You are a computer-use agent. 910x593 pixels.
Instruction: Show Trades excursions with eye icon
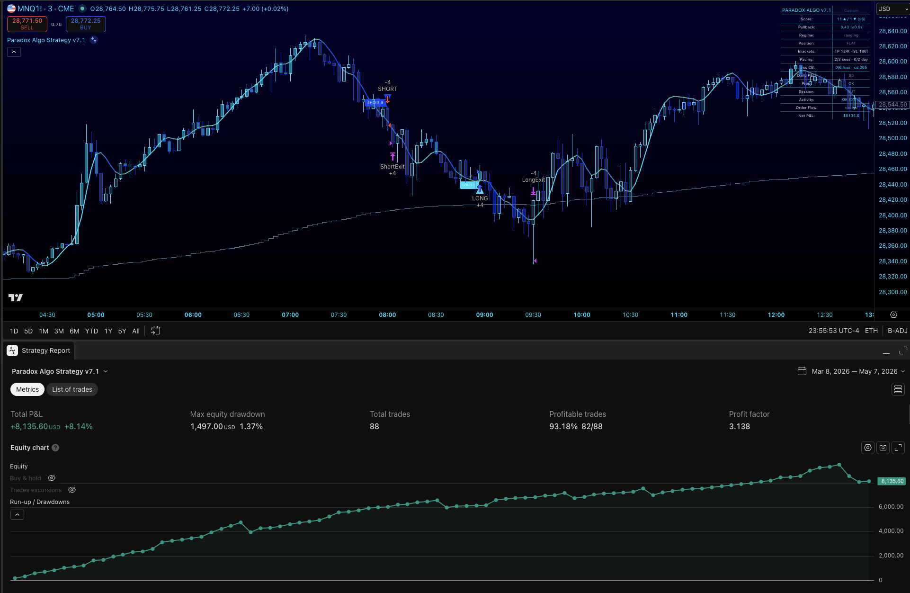[x=72, y=490]
